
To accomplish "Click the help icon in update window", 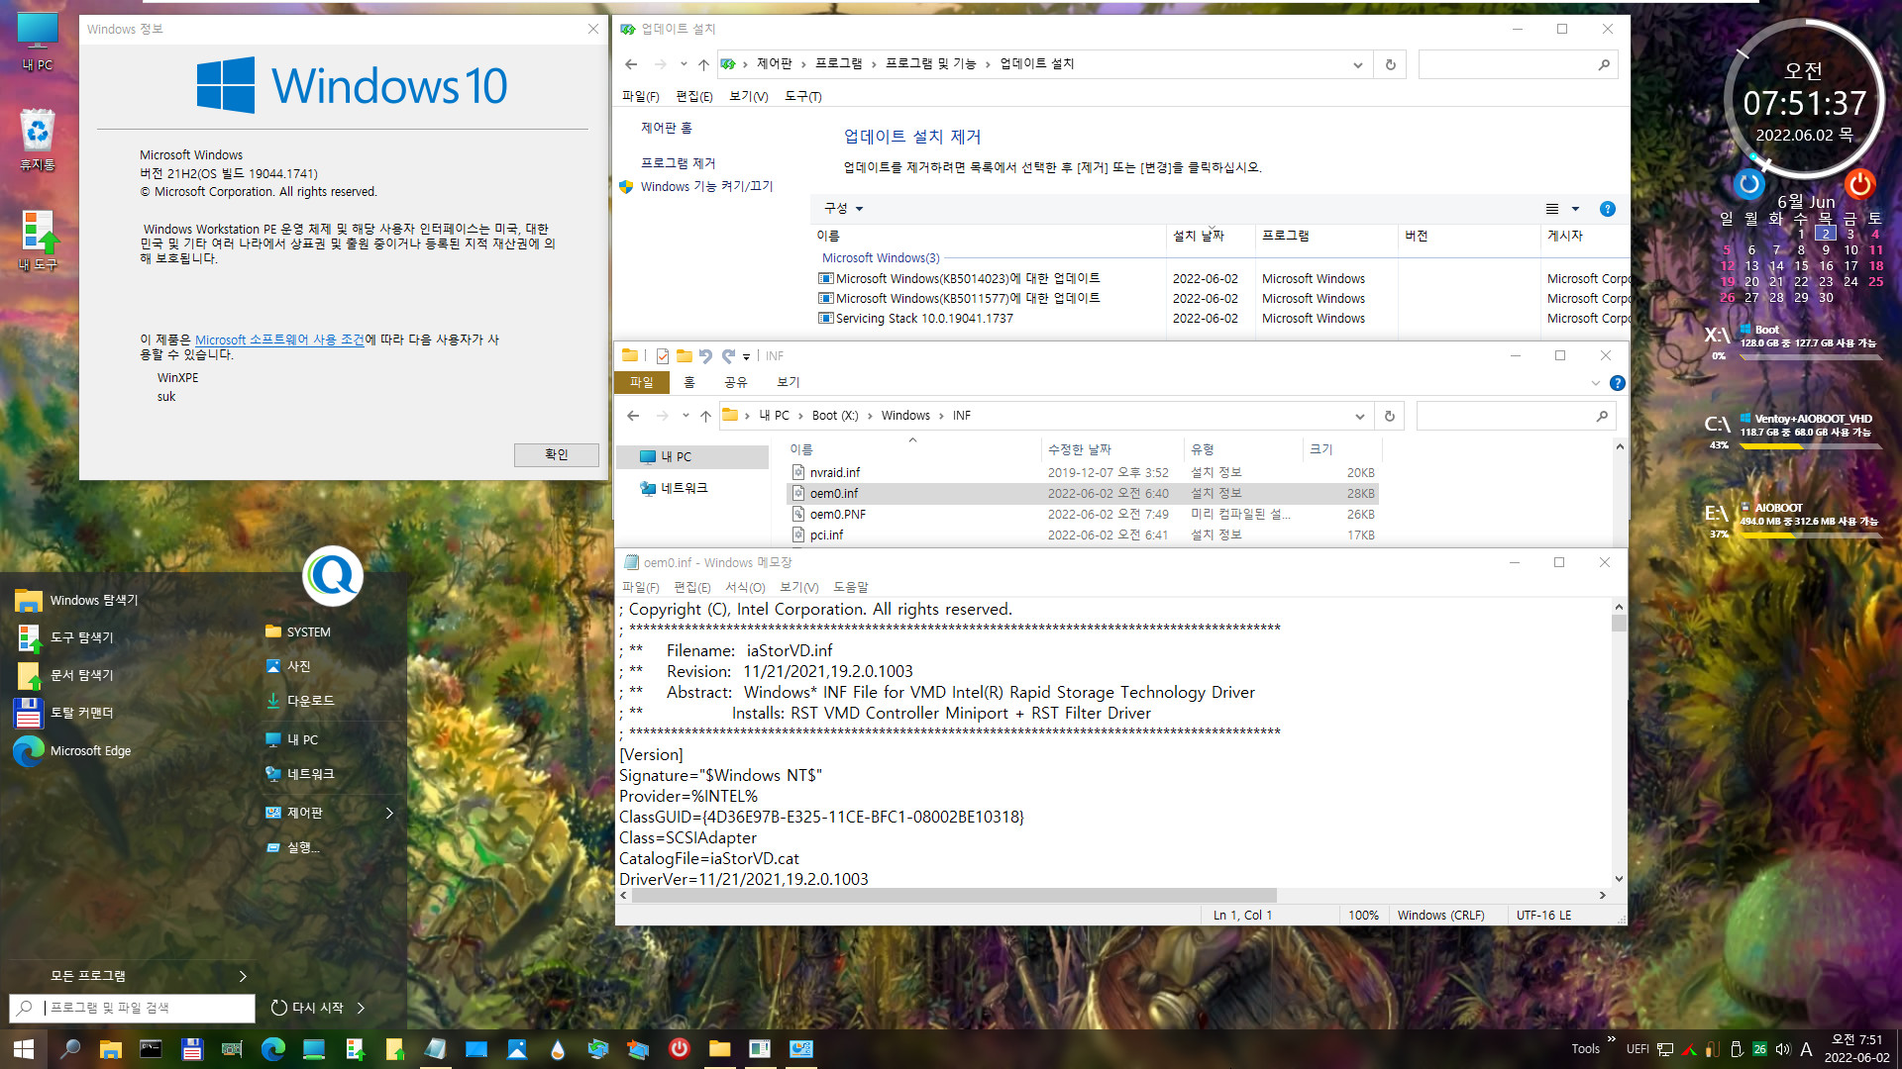I will (x=1608, y=209).
